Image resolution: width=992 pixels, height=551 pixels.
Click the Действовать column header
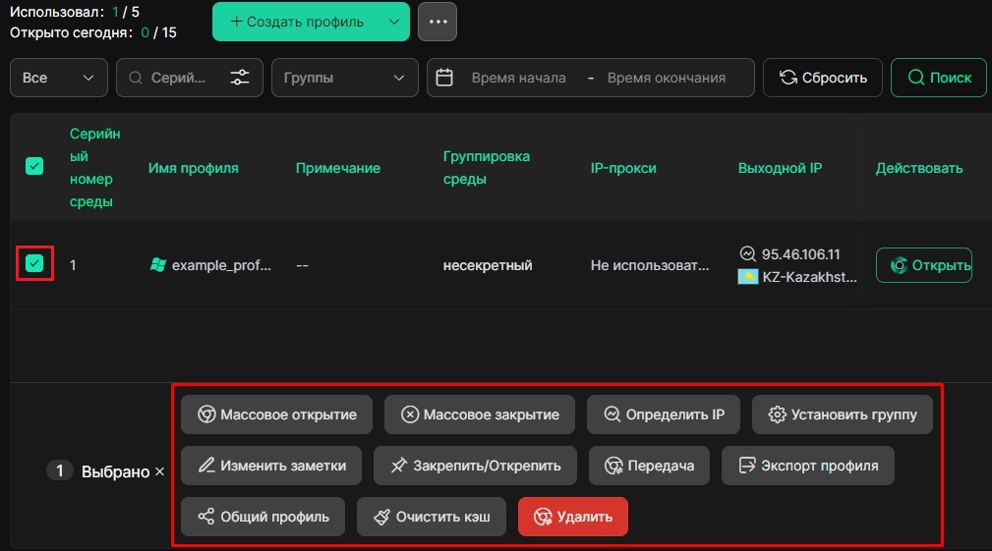(x=919, y=168)
